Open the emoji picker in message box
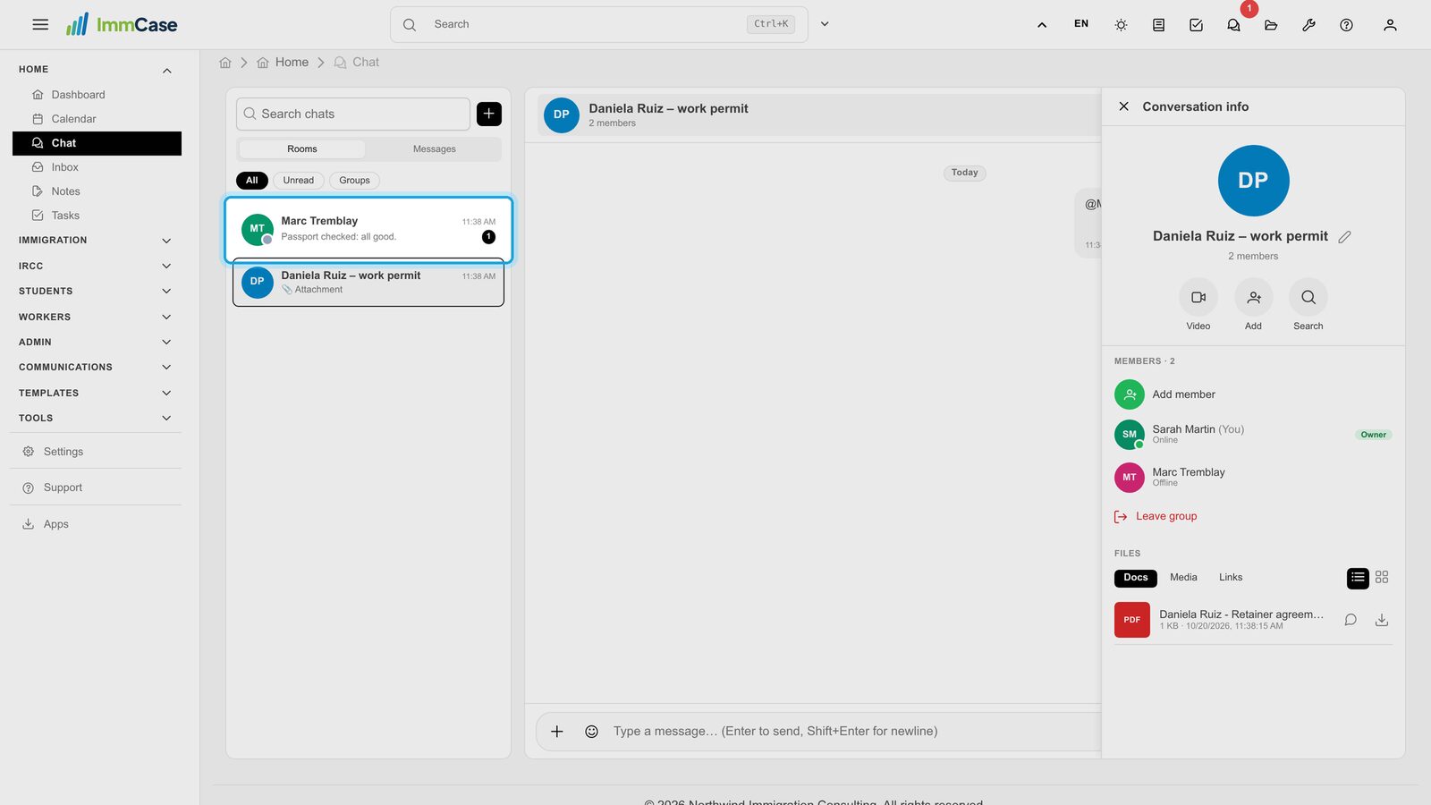 [591, 732]
